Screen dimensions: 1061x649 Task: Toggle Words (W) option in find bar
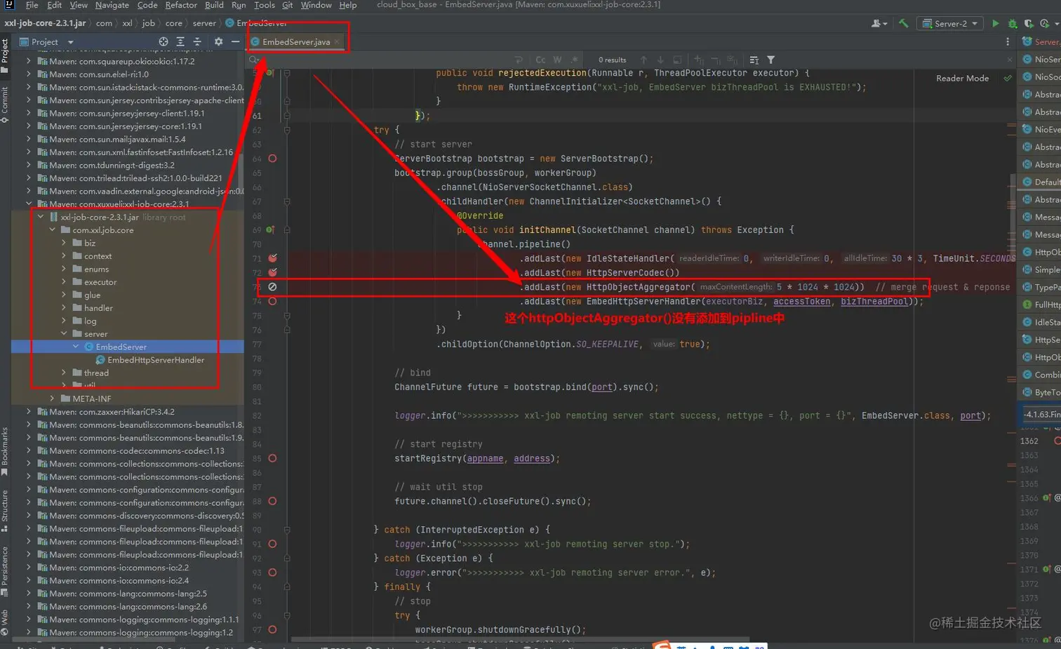click(557, 60)
